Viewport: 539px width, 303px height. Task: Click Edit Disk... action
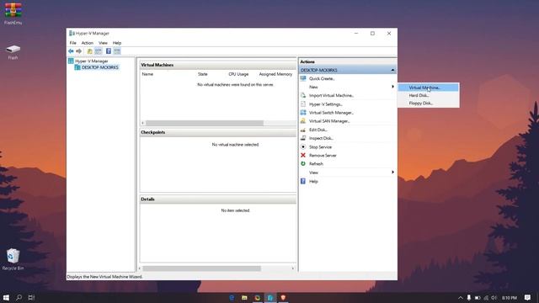point(318,130)
